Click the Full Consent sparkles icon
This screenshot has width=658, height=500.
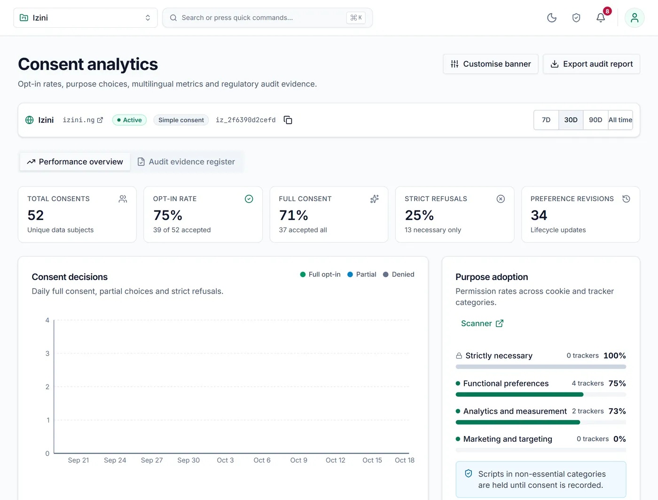pyautogui.click(x=375, y=199)
